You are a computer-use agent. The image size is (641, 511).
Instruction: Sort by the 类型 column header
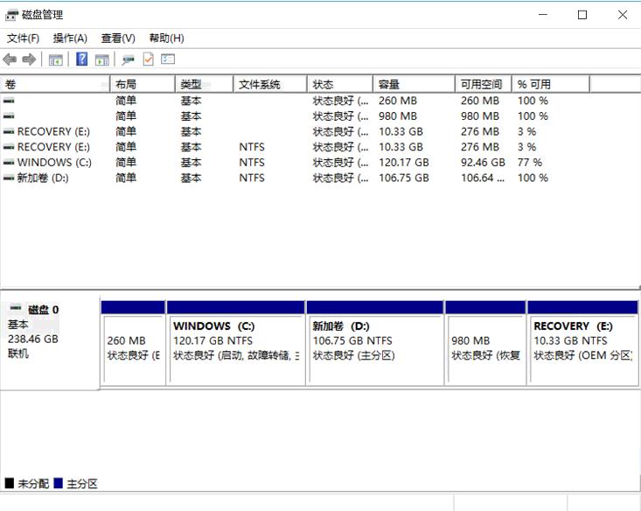tap(205, 85)
